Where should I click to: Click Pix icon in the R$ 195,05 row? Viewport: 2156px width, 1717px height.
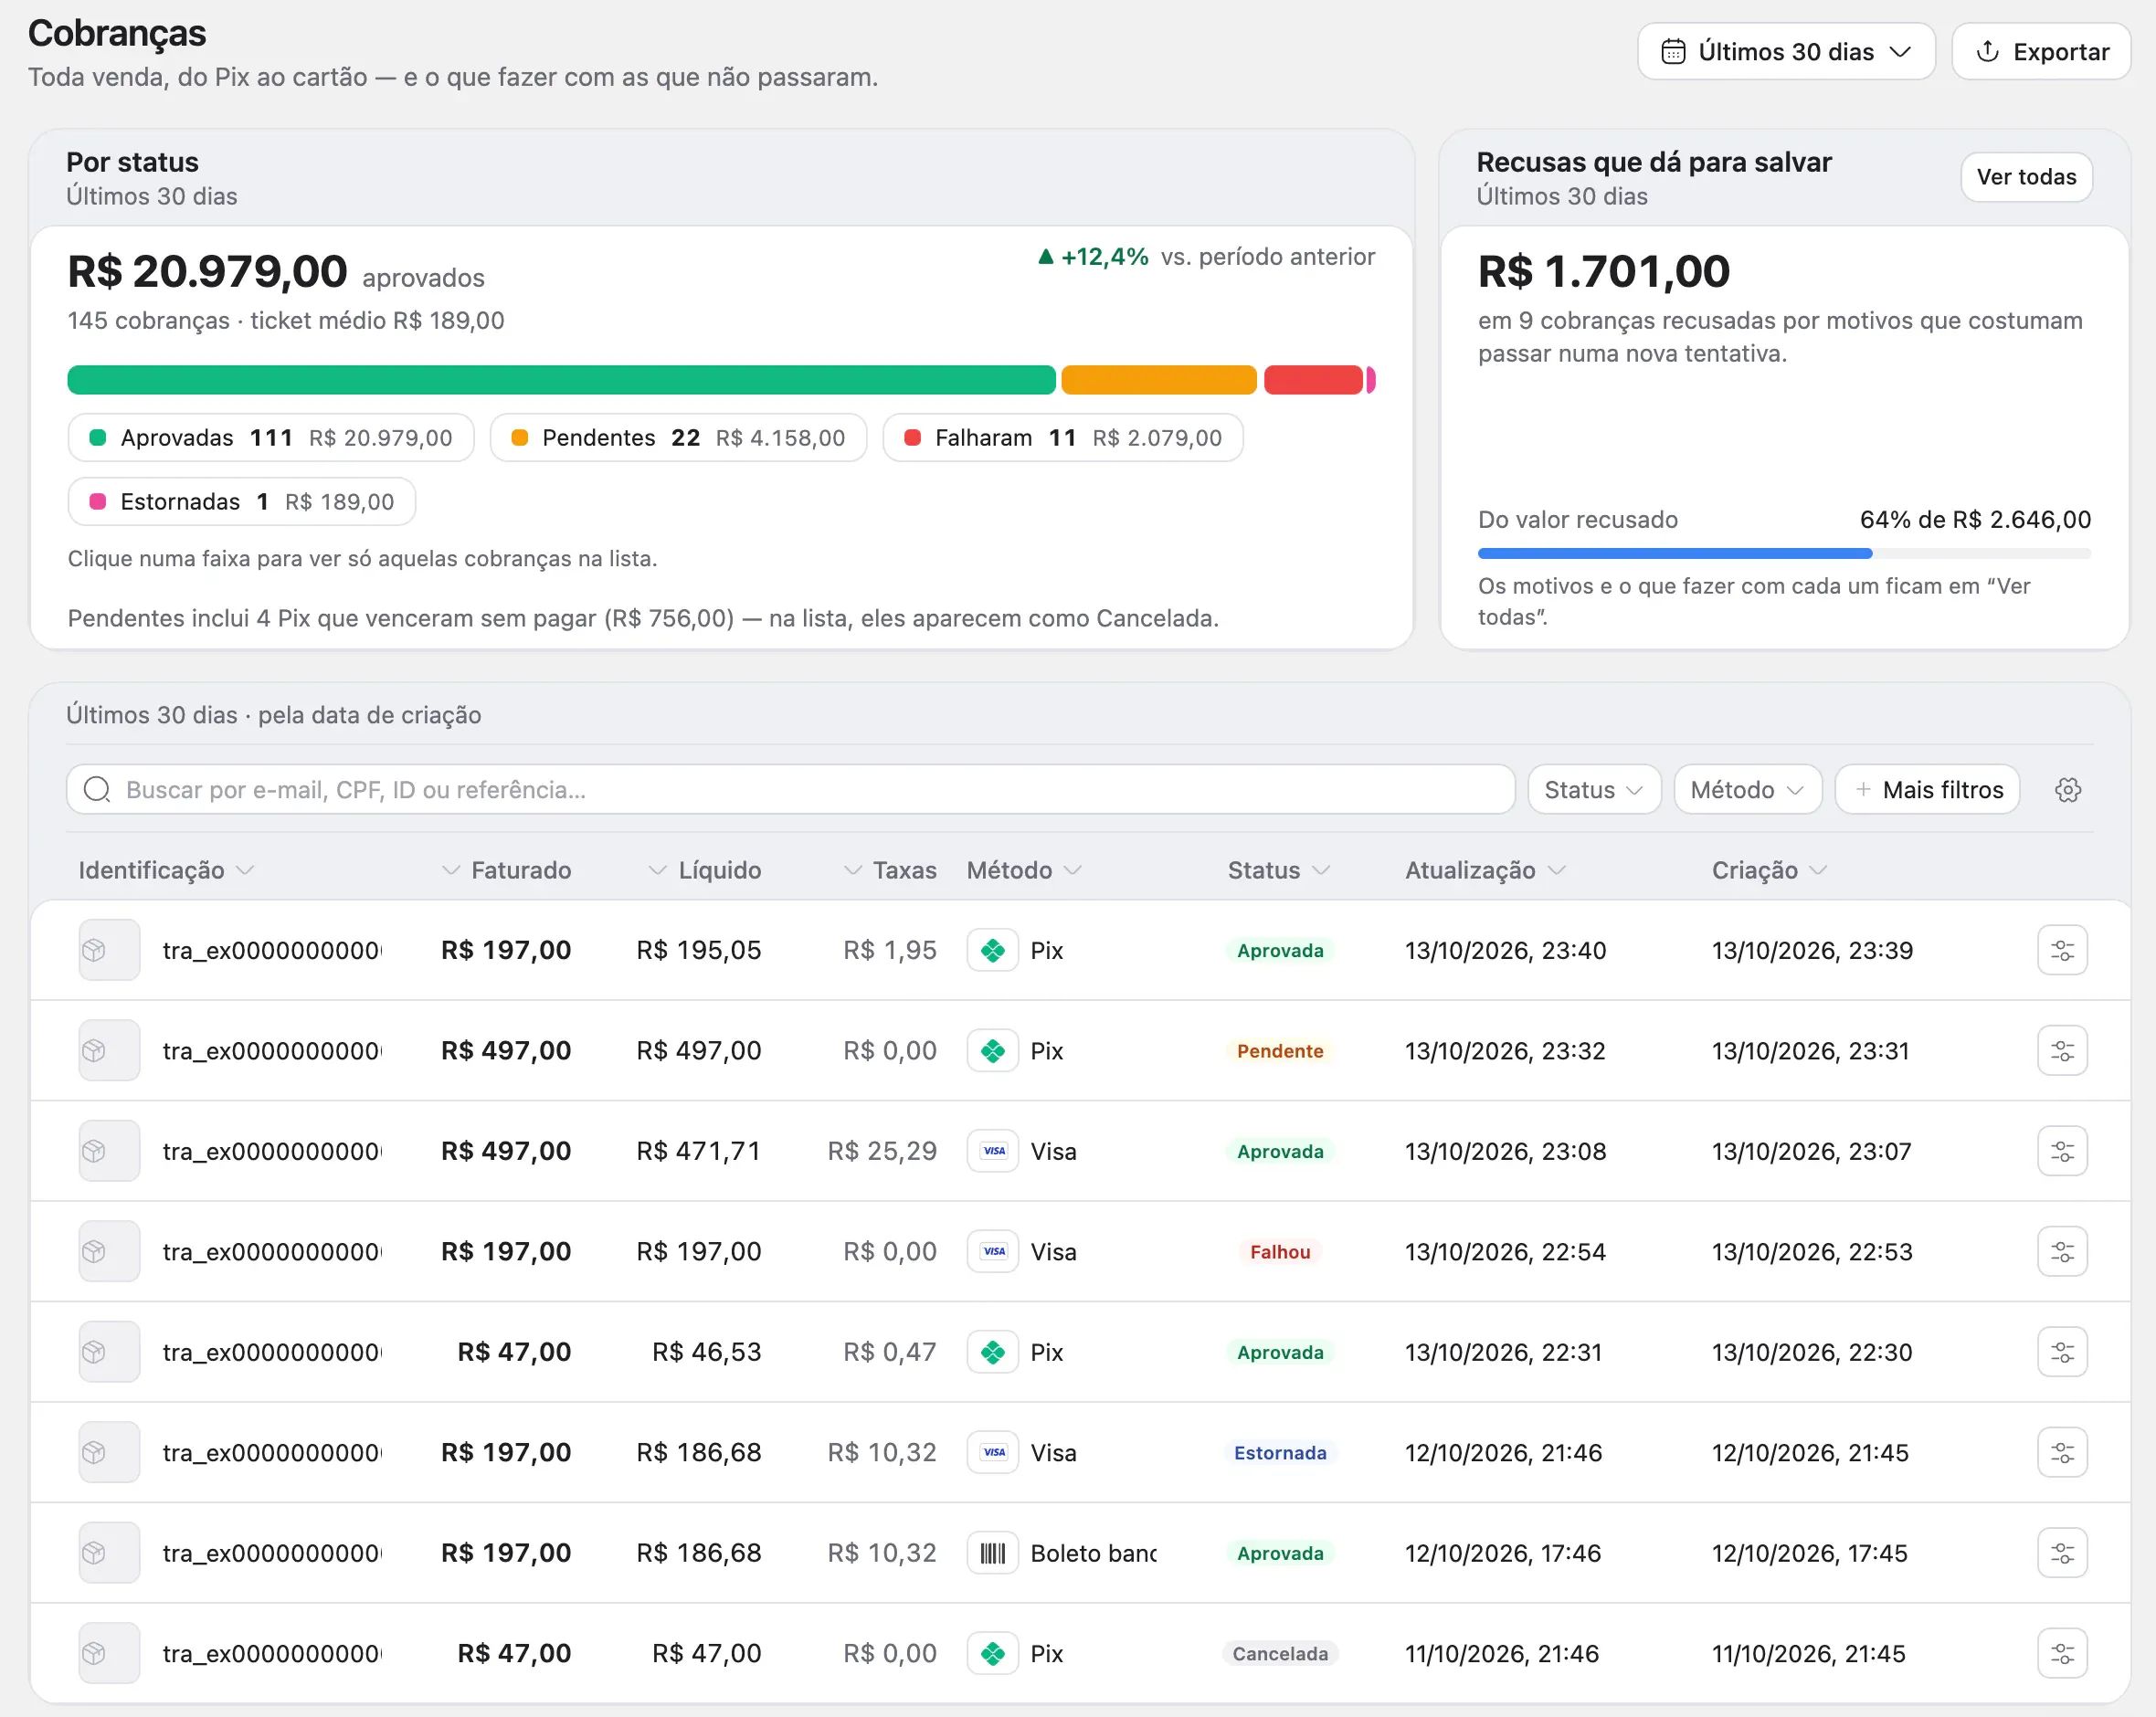992,950
